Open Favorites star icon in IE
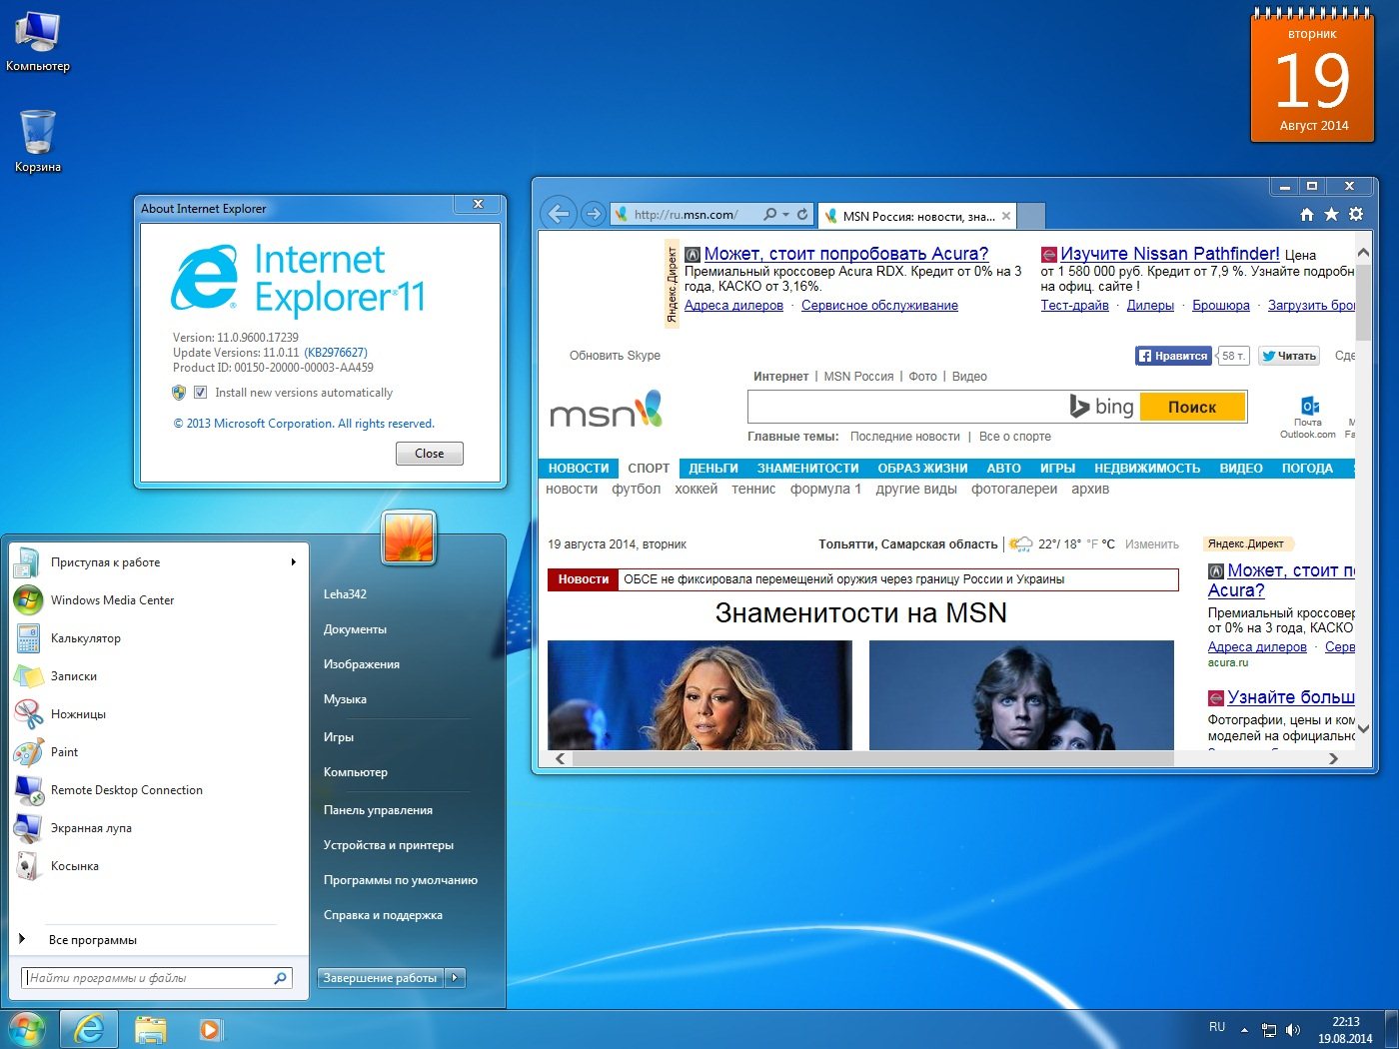 pyautogui.click(x=1331, y=214)
